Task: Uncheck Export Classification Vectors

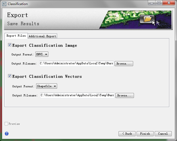Action: click(x=10, y=76)
